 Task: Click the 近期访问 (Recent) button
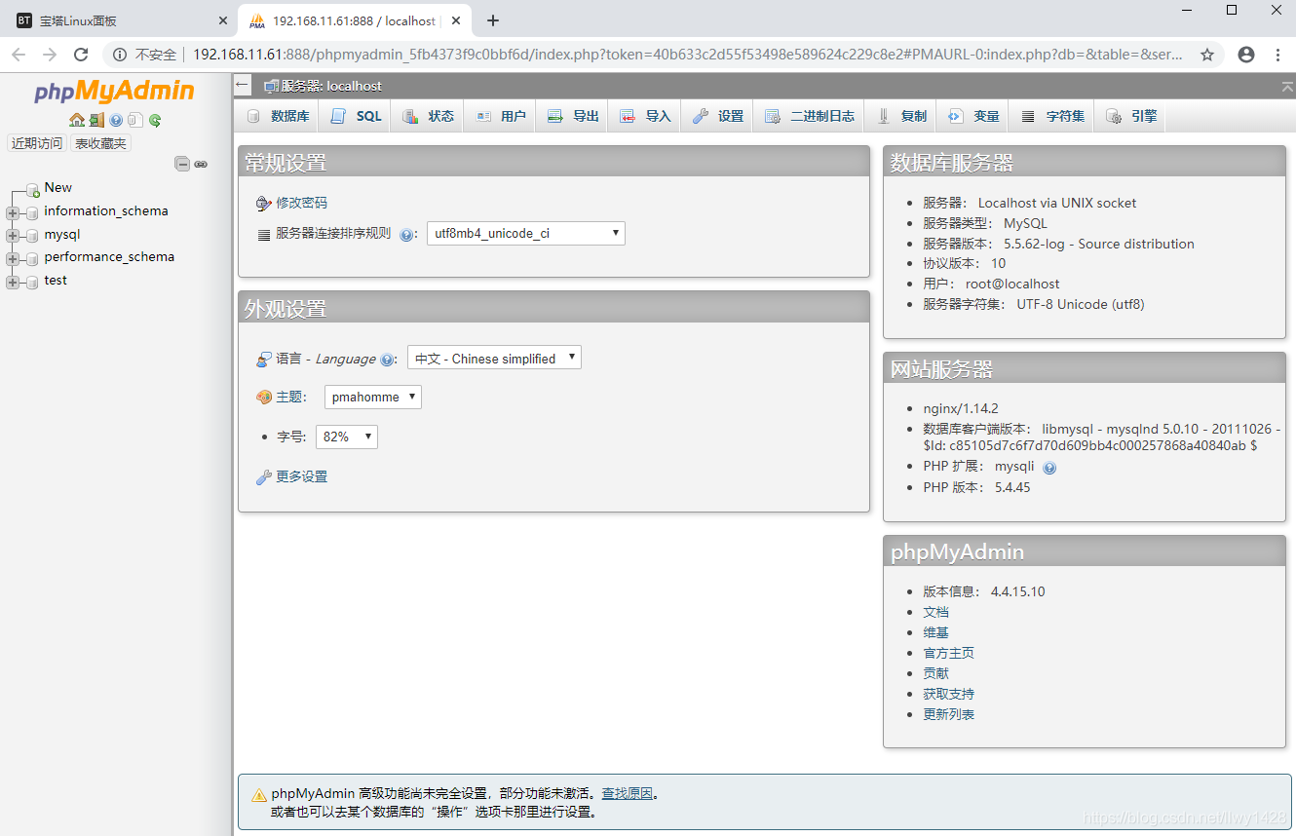pyautogui.click(x=37, y=143)
